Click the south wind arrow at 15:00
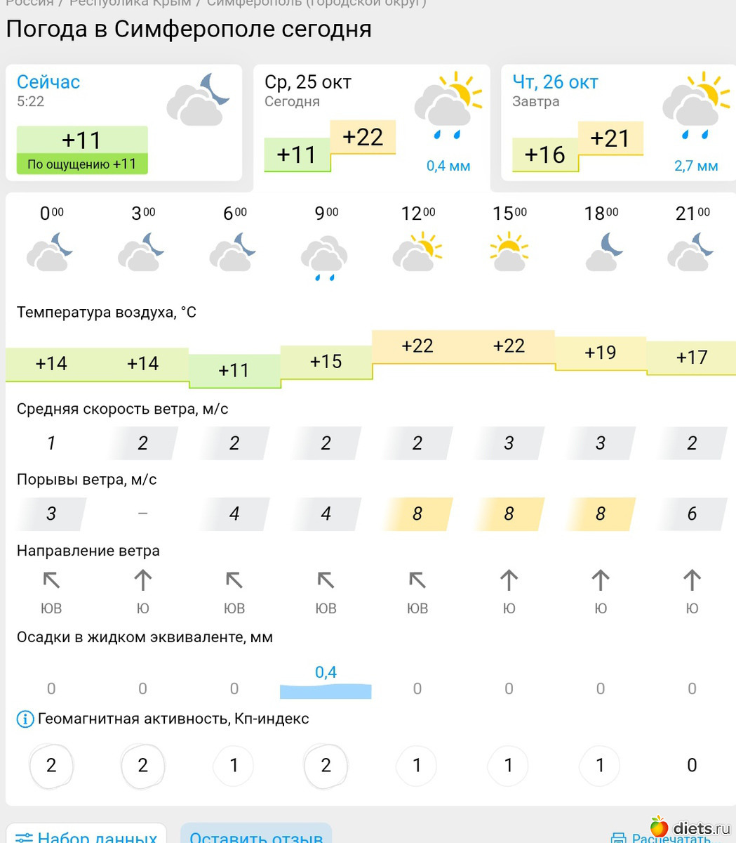Screen dimensions: 736x843 pos(509,581)
